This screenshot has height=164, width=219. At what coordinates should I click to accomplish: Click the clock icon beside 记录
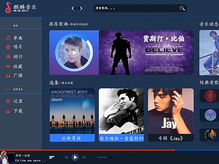pyautogui.click(x=8, y=101)
